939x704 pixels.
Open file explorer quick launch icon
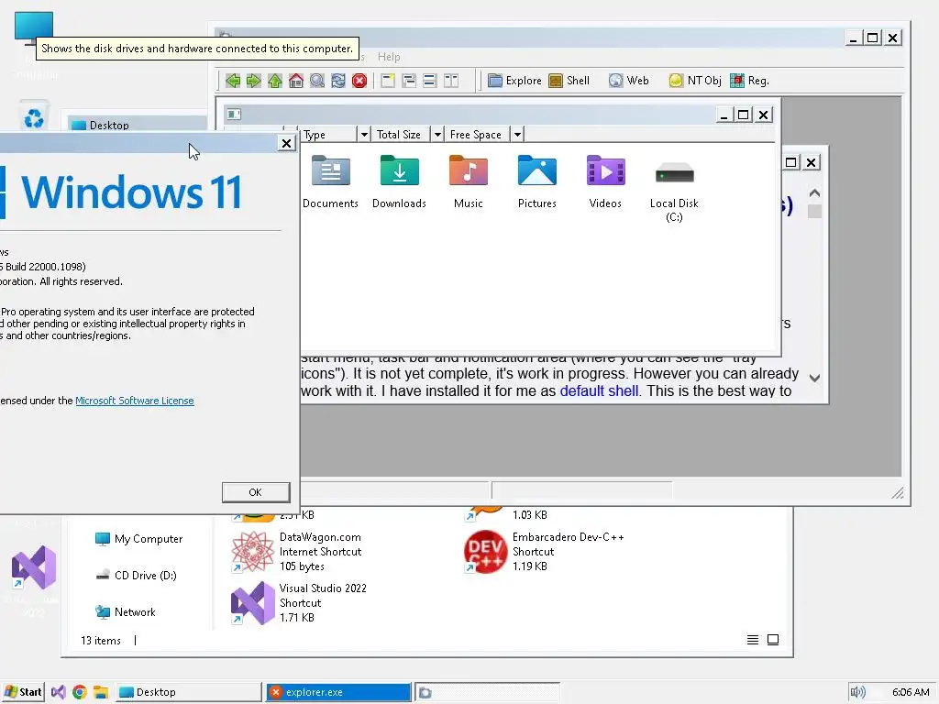pyautogui.click(x=100, y=692)
